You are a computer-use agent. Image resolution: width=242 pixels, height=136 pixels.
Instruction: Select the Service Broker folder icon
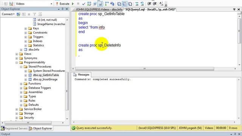coord(21,109)
